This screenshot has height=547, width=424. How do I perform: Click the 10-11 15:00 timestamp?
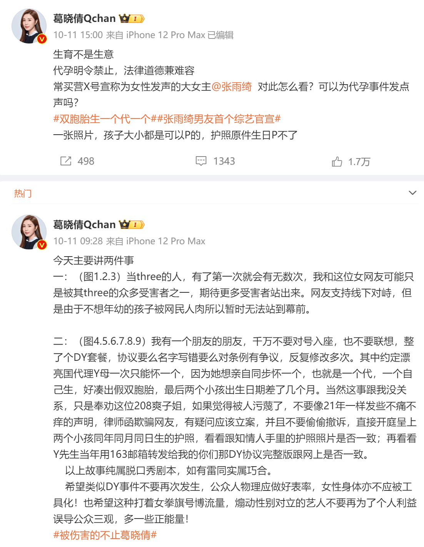pyautogui.click(x=78, y=35)
